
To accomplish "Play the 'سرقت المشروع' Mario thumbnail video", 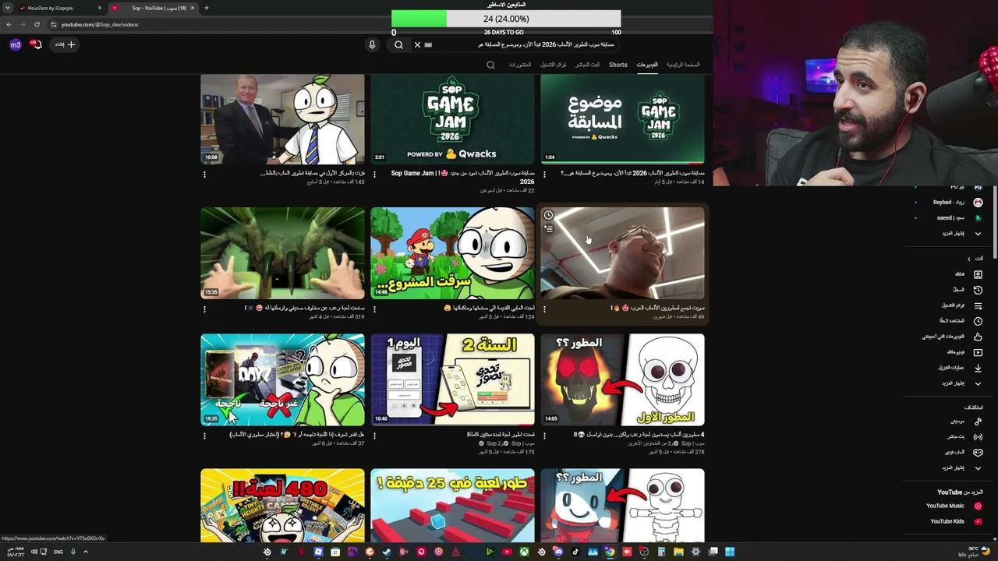I will 452,252.
